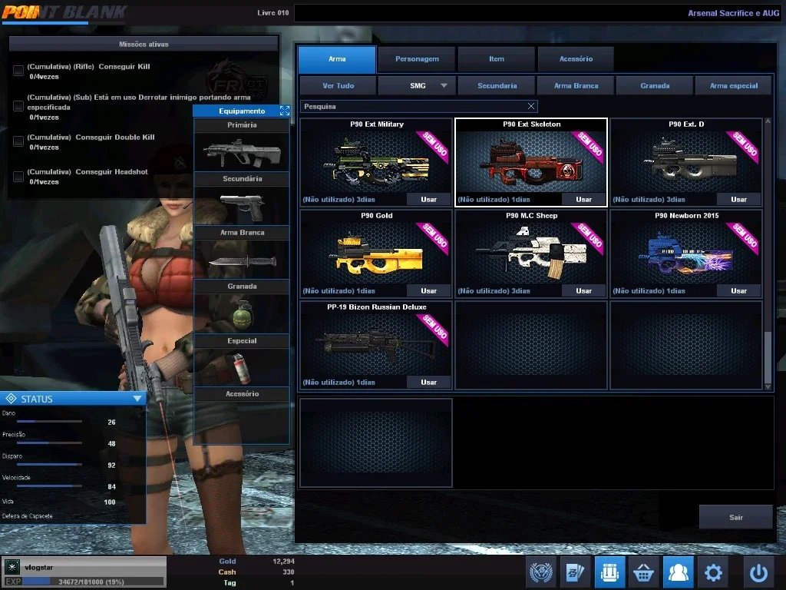Switch to the Arma tab
Screen dimensions: 786x590
(x=337, y=59)
